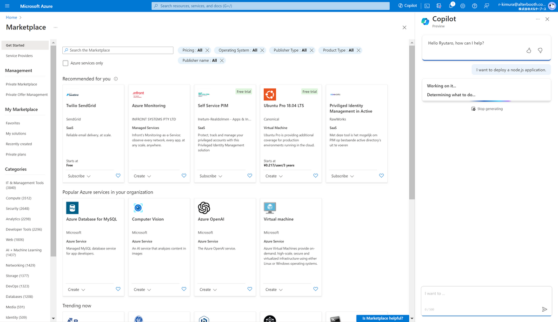Click the marketplace vertical scrollbar

[x=412, y=123]
